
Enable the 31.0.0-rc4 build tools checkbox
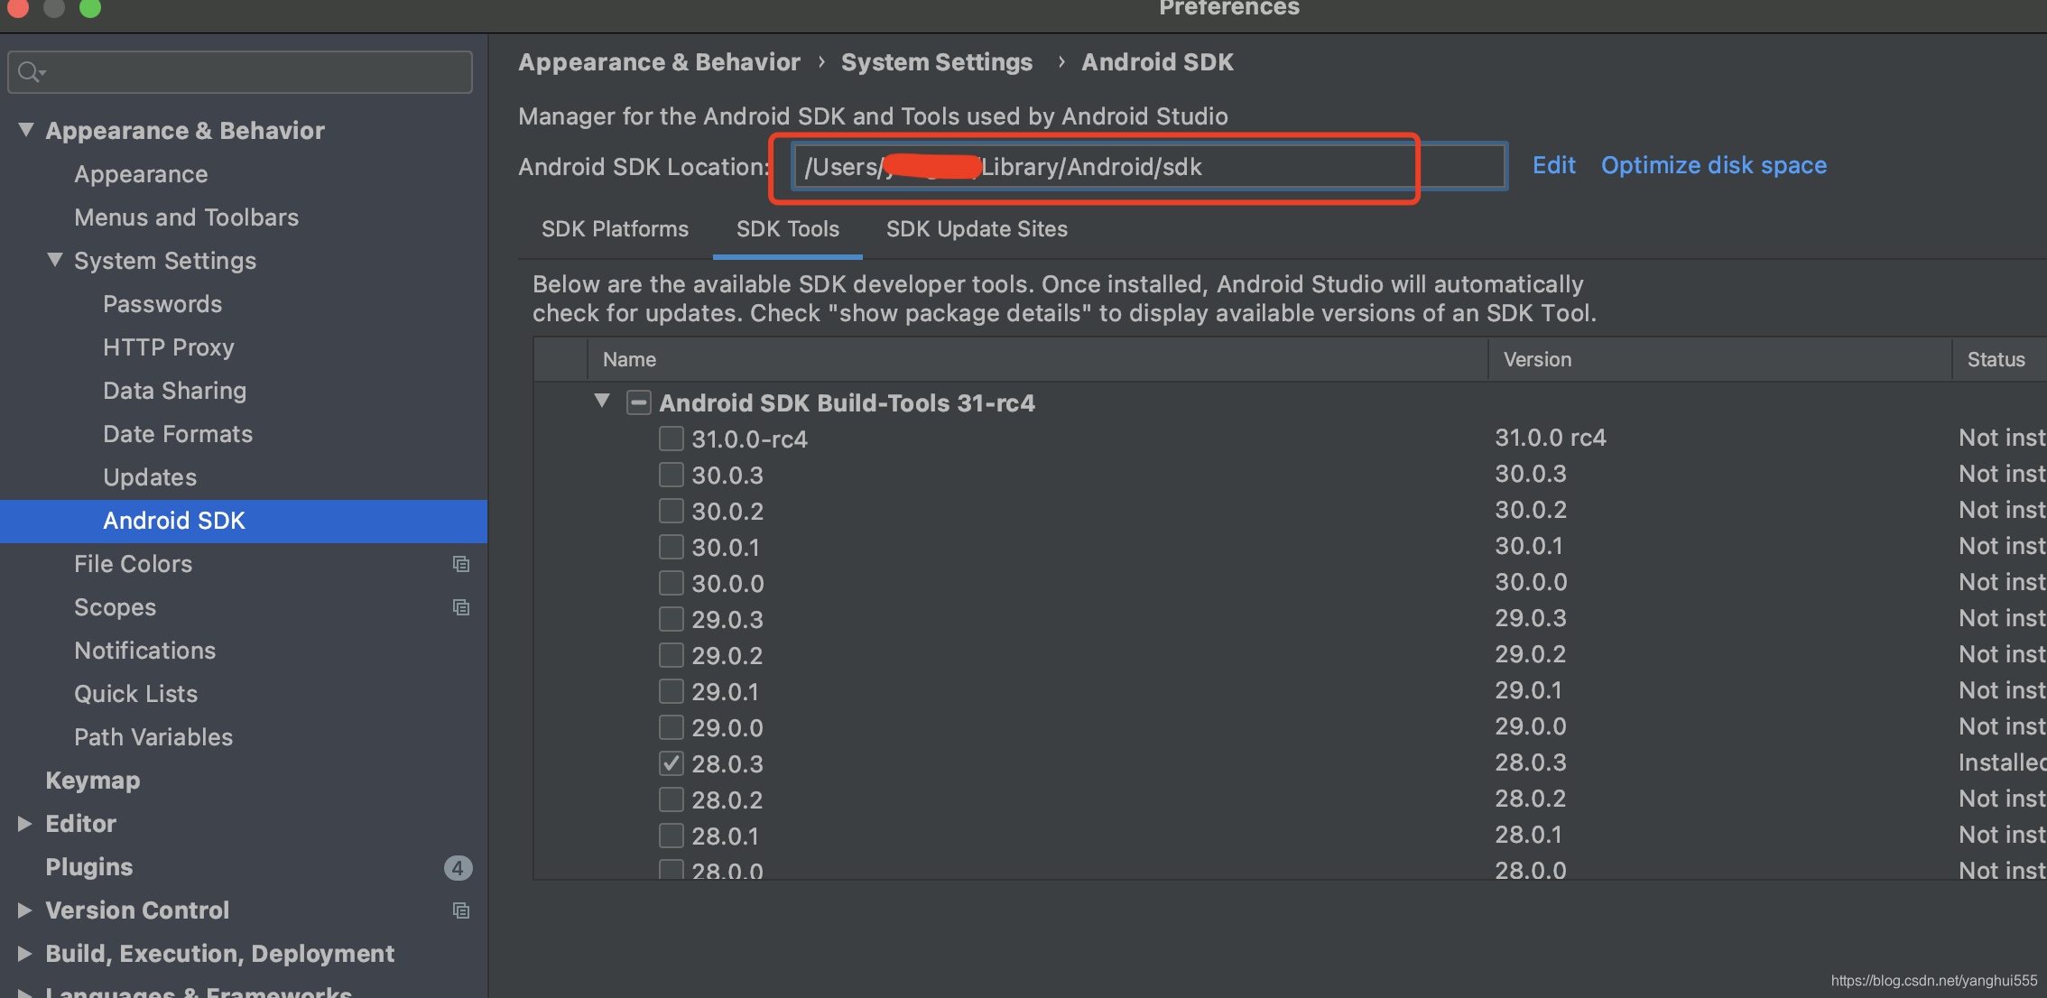[671, 439]
